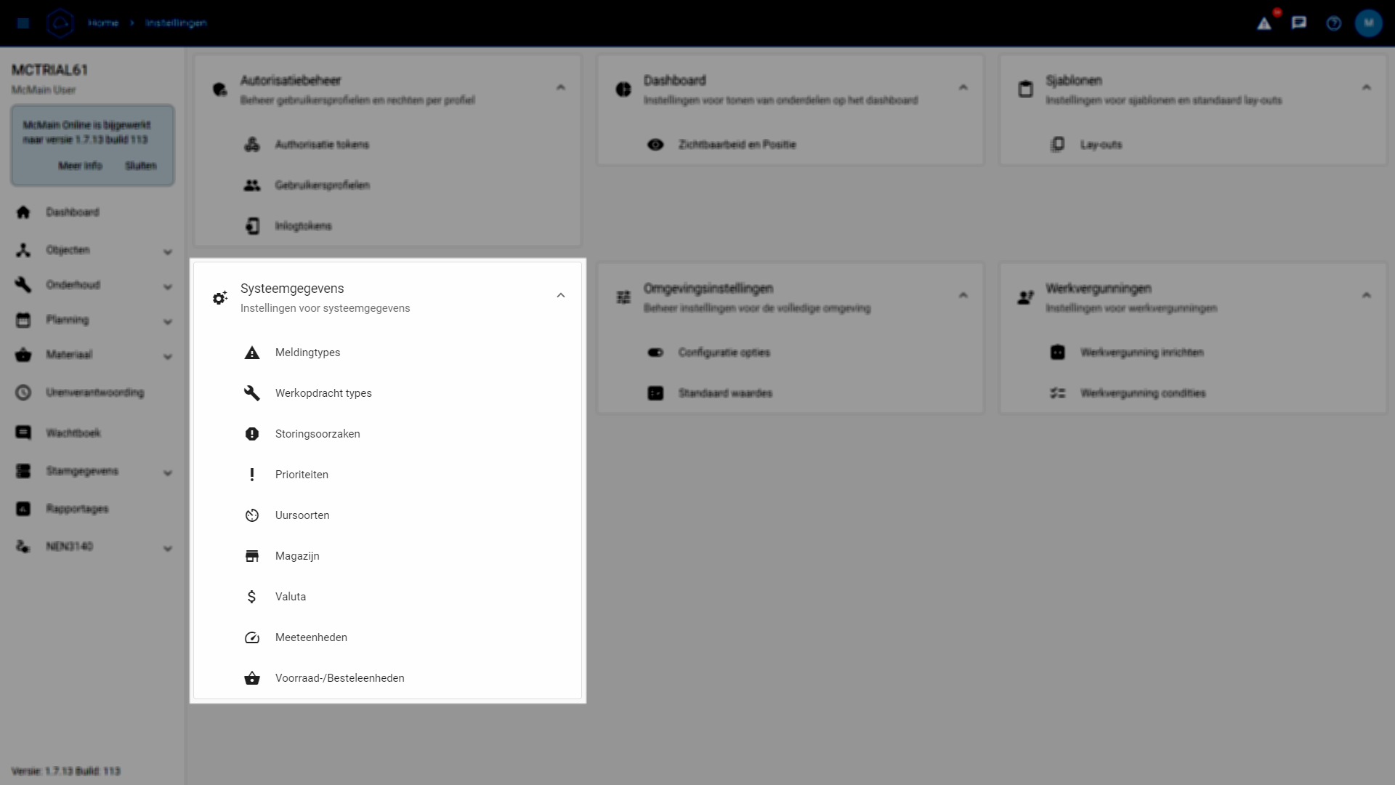
Task: Click the Werkopdracht types wrench icon
Action: tap(251, 393)
